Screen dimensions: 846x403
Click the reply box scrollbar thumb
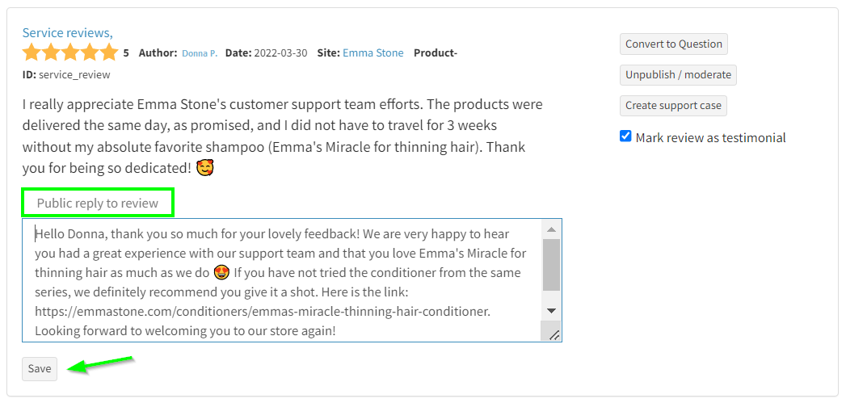pyautogui.click(x=551, y=265)
